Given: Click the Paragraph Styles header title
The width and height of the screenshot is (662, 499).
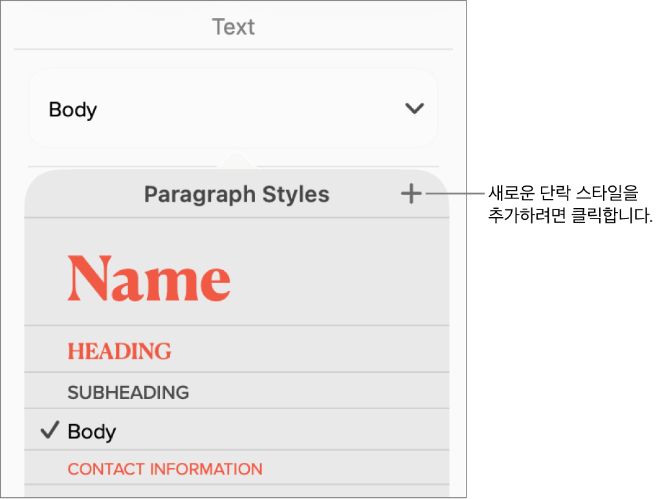Looking at the screenshot, I should point(236,195).
